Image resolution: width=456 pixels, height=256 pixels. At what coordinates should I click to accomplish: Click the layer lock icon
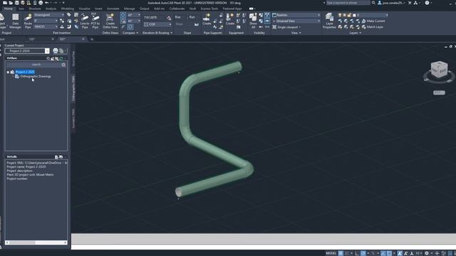(x=349, y=15)
